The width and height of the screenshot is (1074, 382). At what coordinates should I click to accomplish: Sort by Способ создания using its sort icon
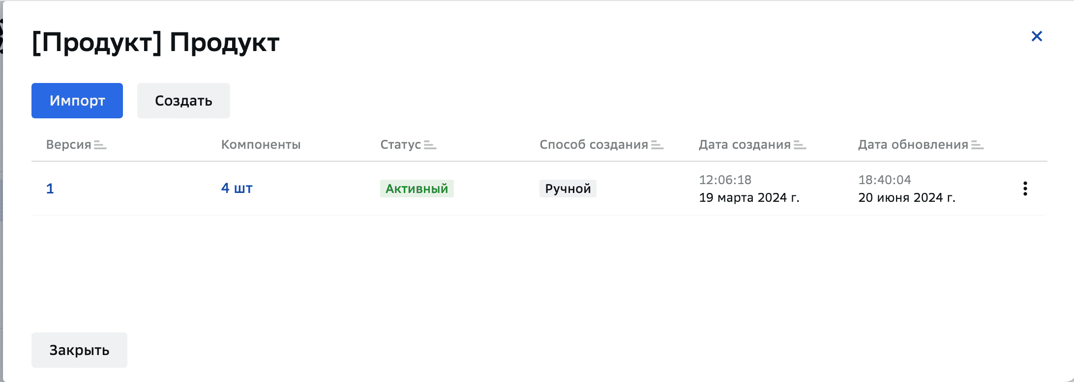tap(657, 145)
